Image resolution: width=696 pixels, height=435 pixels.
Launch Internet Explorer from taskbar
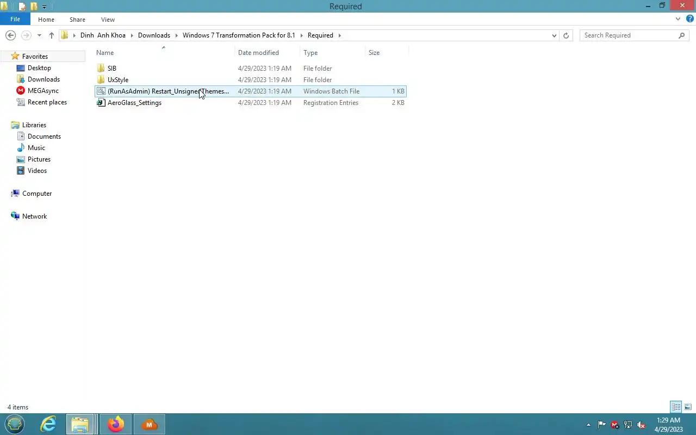pos(48,424)
